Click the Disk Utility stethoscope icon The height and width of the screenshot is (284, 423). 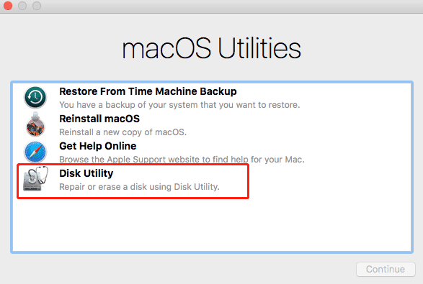[35, 179]
